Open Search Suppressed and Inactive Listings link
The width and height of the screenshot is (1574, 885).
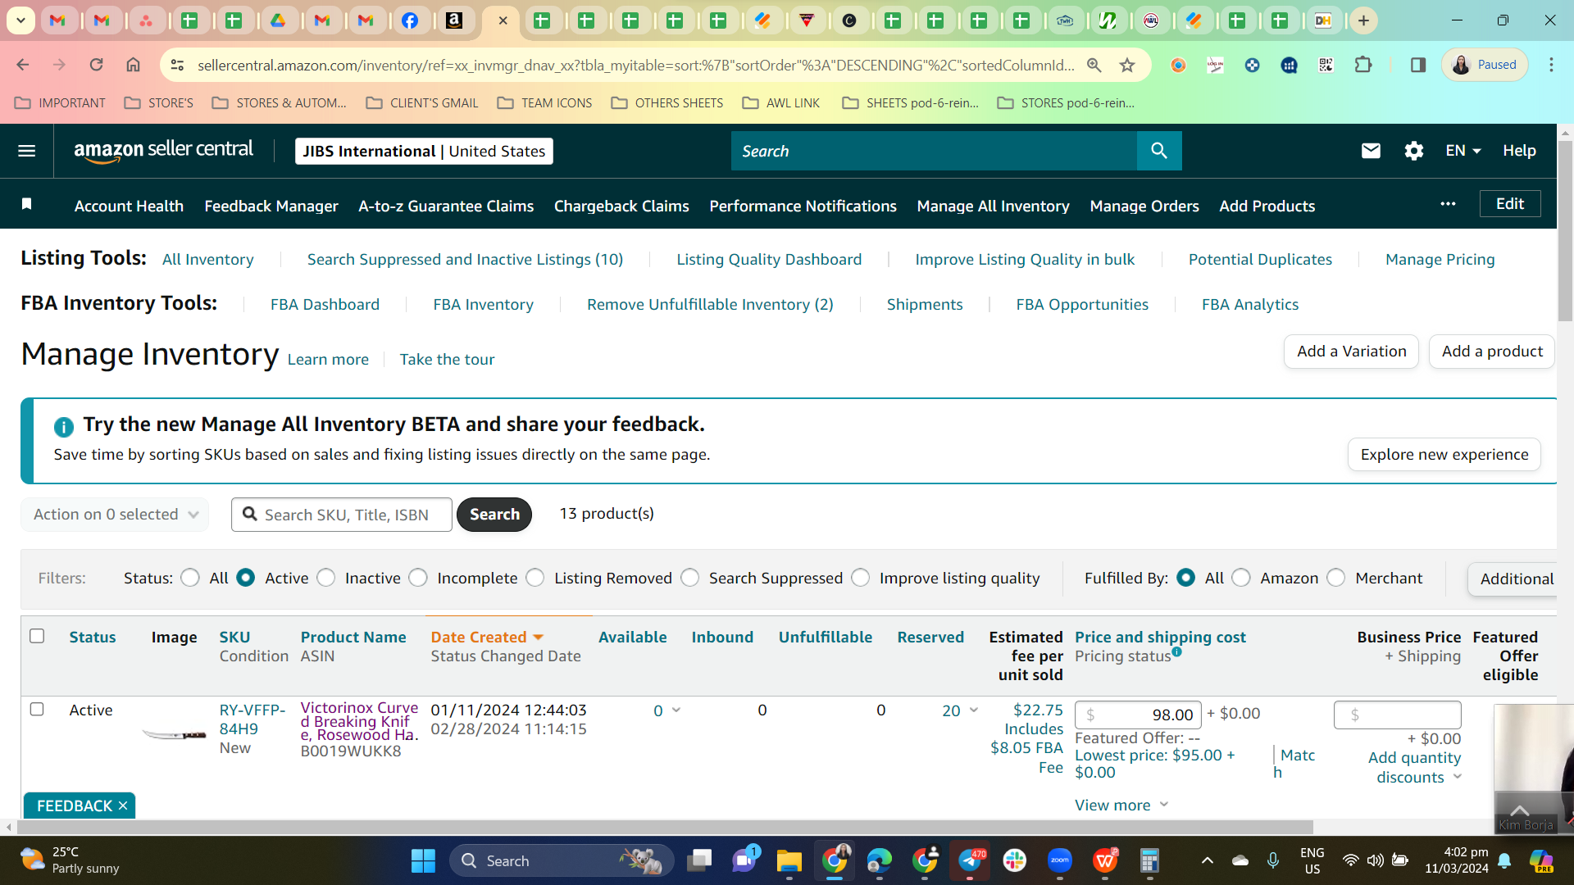click(466, 260)
